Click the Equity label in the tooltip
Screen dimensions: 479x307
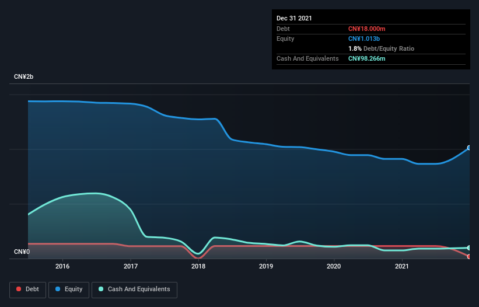click(x=285, y=39)
